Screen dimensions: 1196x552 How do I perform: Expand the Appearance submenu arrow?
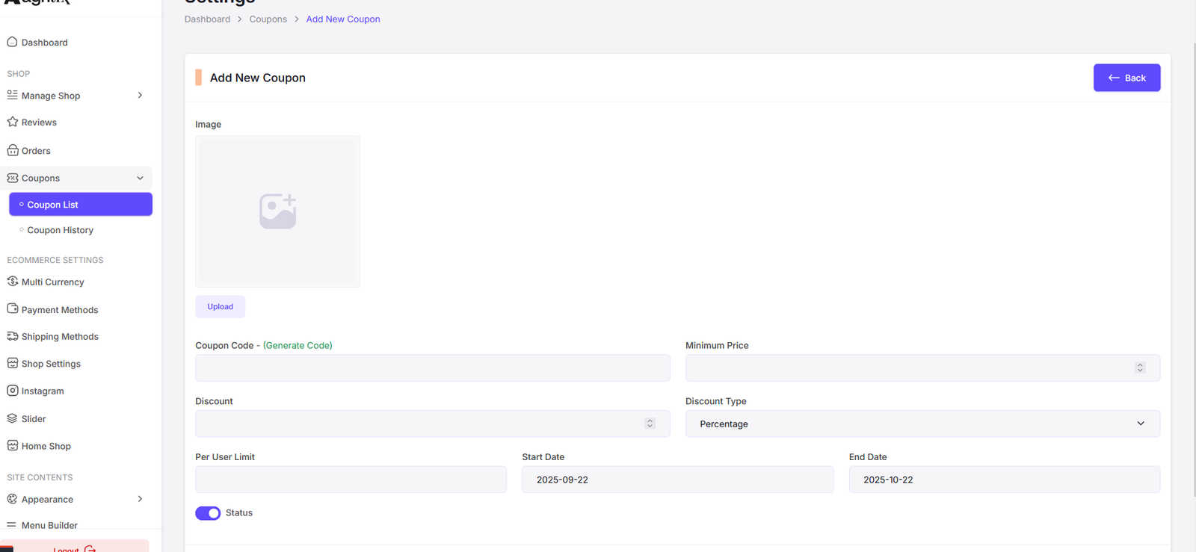140,499
